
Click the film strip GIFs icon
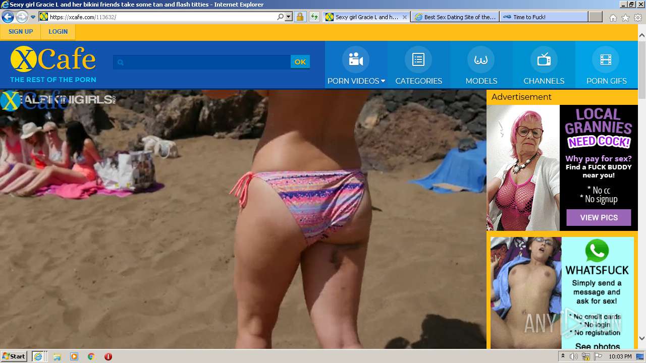(x=606, y=59)
